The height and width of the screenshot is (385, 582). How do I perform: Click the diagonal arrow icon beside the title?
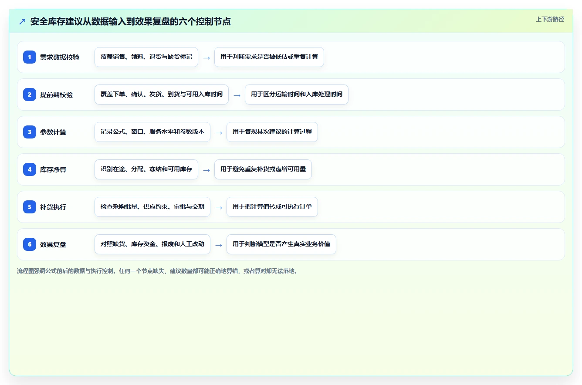pyautogui.click(x=22, y=22)
